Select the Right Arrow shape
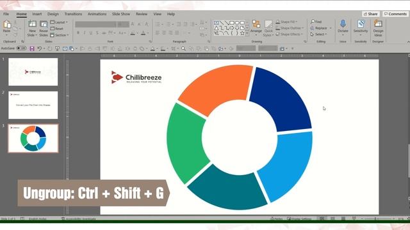 [232, 28]
